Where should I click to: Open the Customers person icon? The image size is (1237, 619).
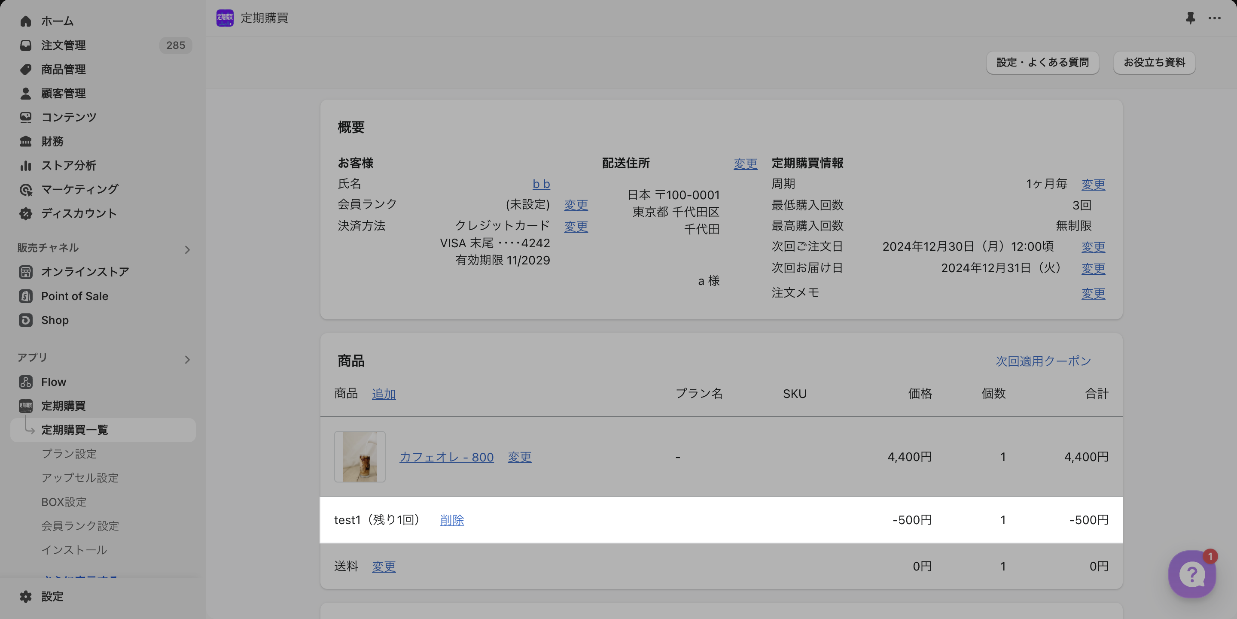[x=25, y=93]
